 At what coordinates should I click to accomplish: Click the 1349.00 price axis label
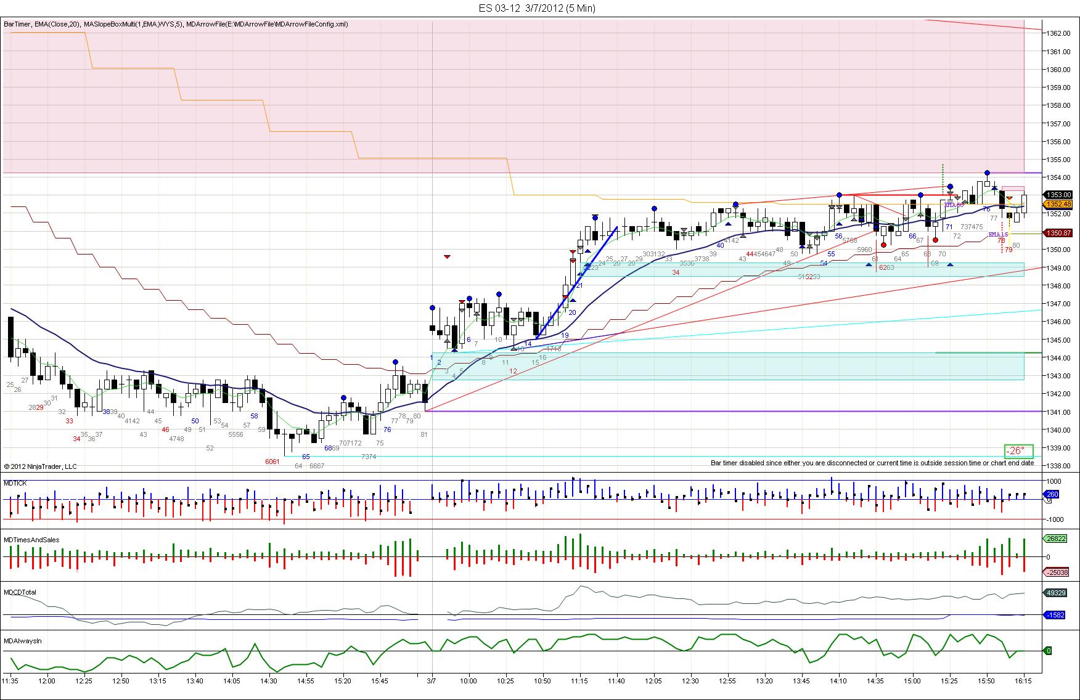point(1058,267)
